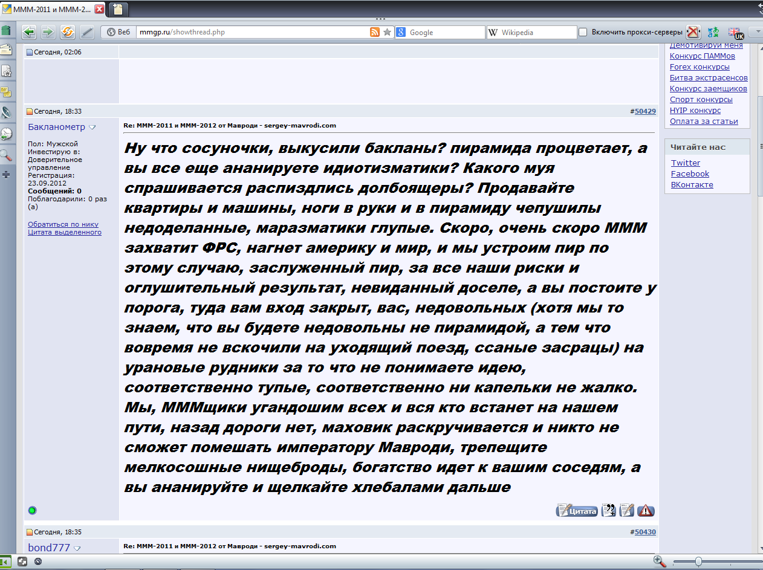This screenshot has width=763, height=570.
Task: Open the notes panel in the sidebar
Action: click(6, 91)
